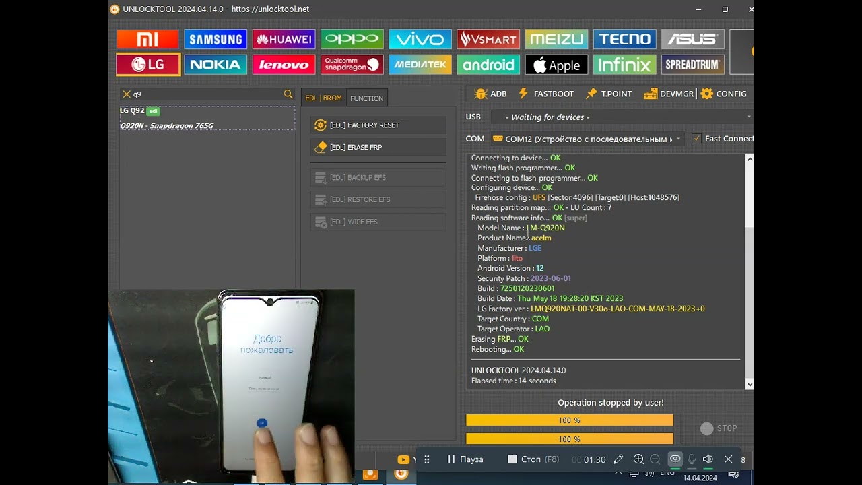Close the recorder control bar
Image resolution: width=862 pixels, height=485 pixels.
point(728,459)
